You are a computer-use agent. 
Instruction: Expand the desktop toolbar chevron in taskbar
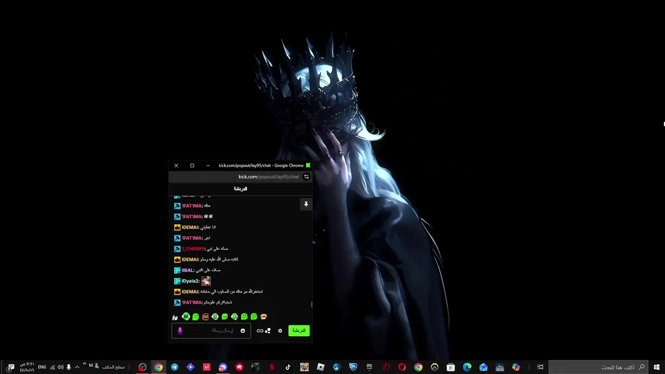pos(84,364)
